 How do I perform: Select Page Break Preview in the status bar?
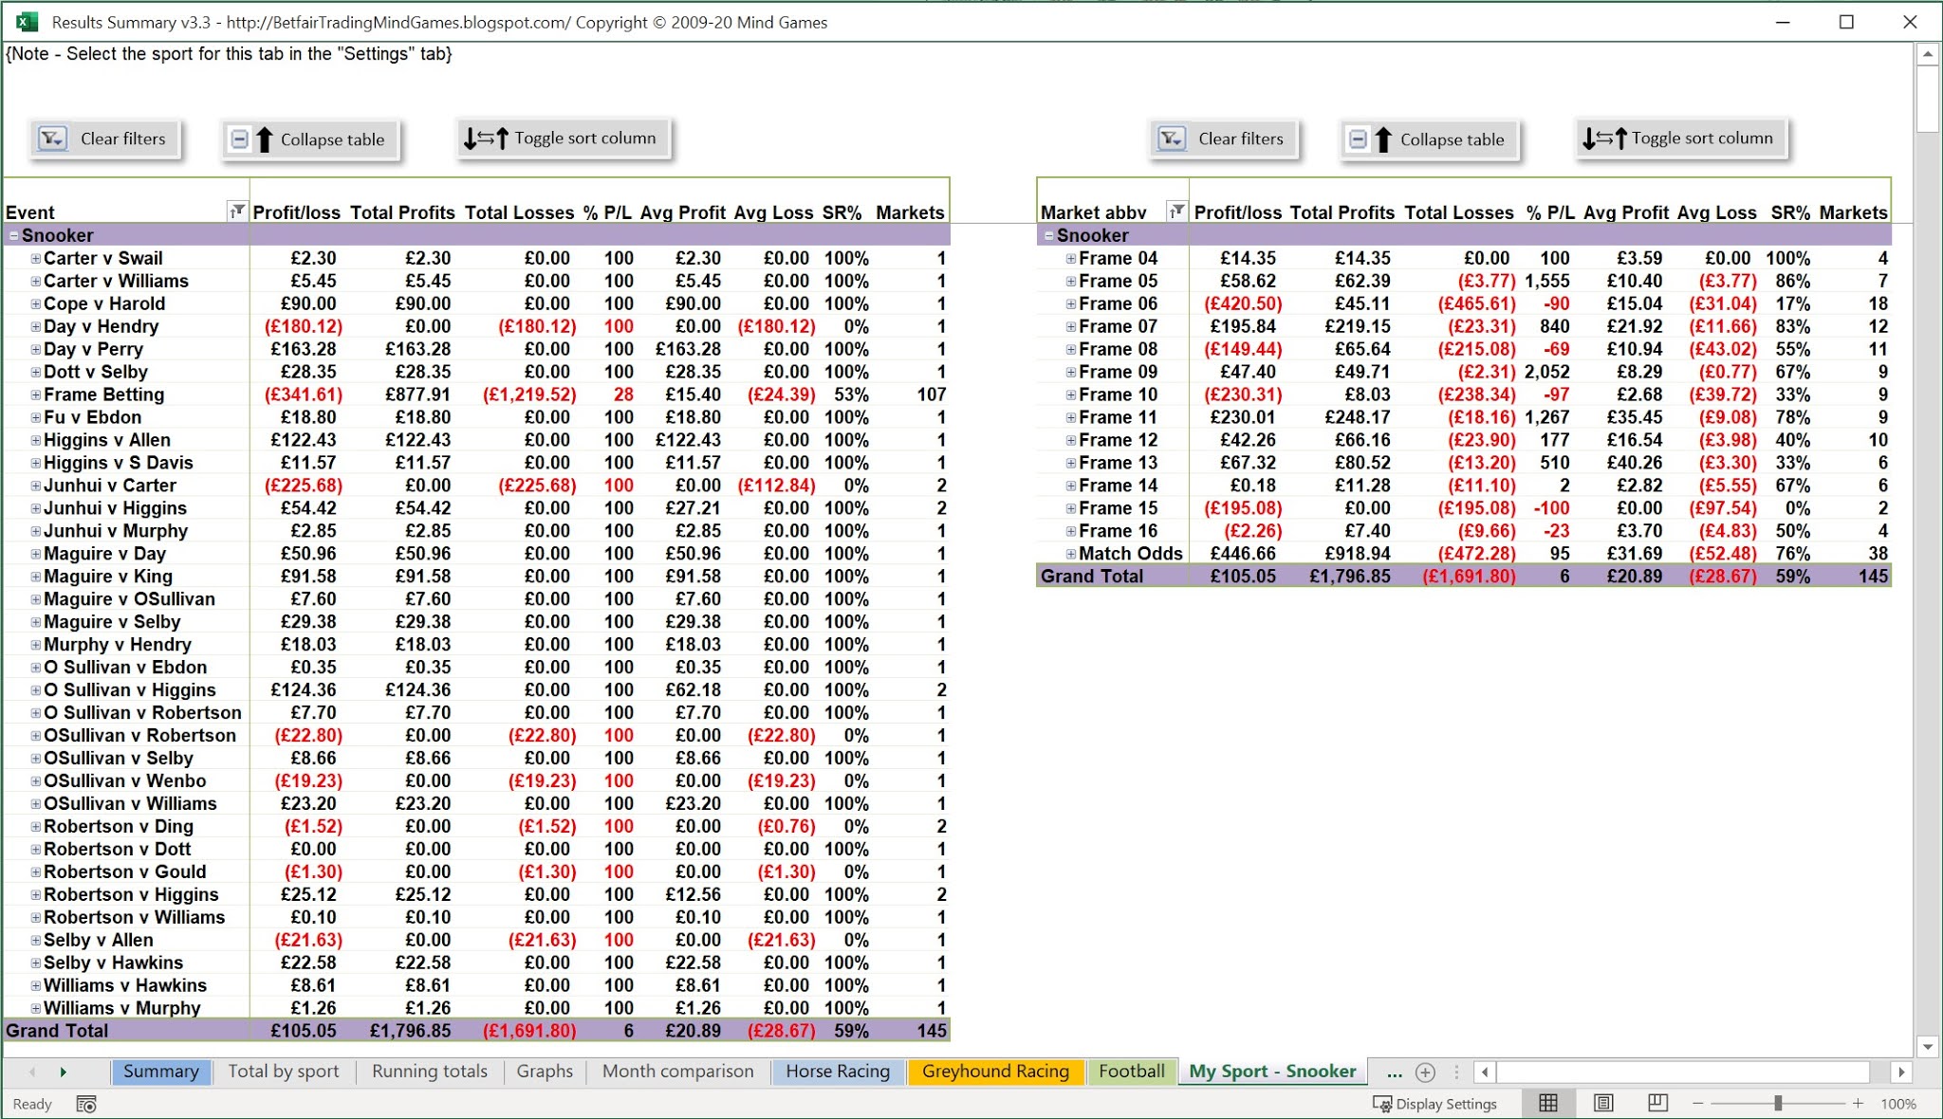coord(1656,1103)
